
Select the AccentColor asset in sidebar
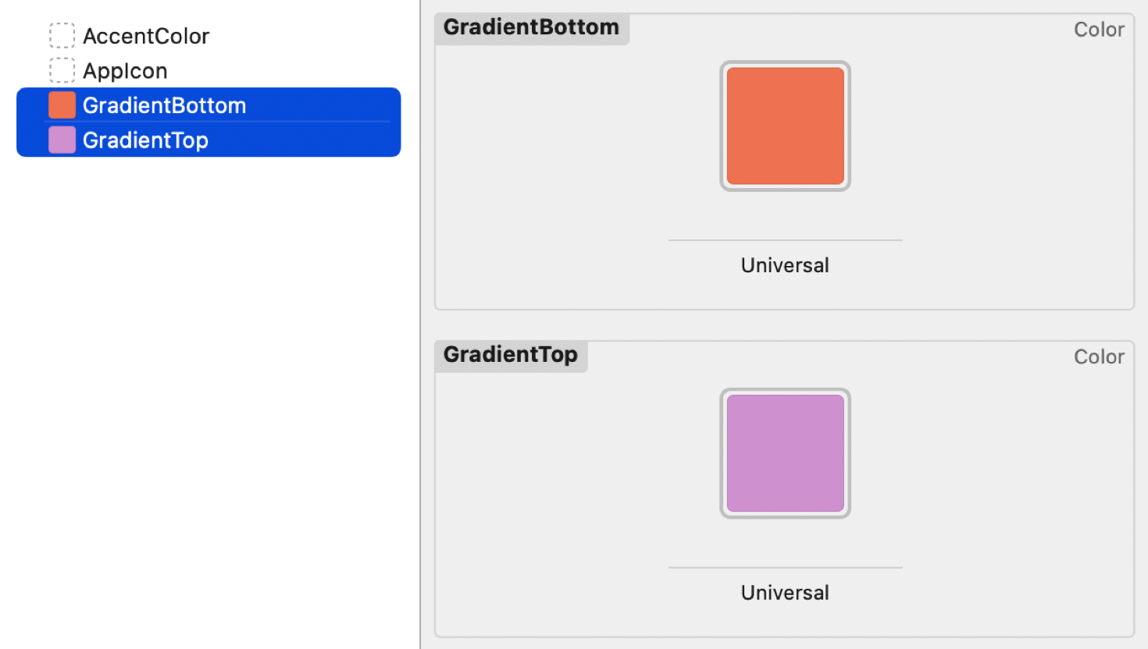pos(145,35)
